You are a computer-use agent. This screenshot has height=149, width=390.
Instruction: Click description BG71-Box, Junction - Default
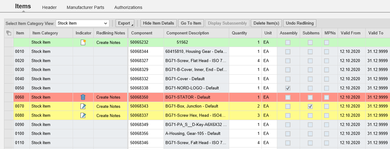click(x=192, y=106)
